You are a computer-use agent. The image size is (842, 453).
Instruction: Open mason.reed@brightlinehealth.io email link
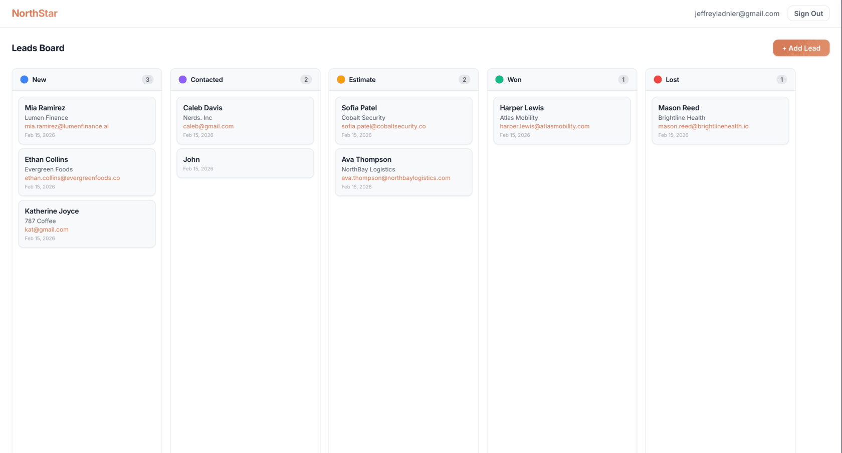coord(703,126)
